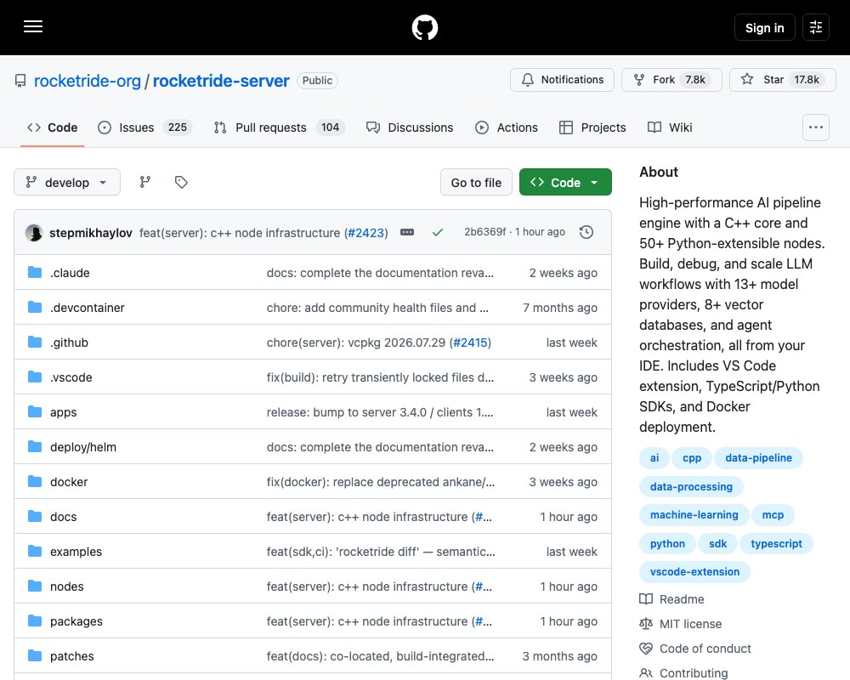The width and height of the screenshot is (850, 680).
Task: Go to the GitHub homepage logo
Action: click(x=424, y=27)
